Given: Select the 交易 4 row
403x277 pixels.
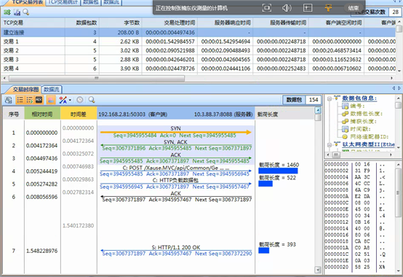Looking at the screenshot, I should click(x=198, y=69).
